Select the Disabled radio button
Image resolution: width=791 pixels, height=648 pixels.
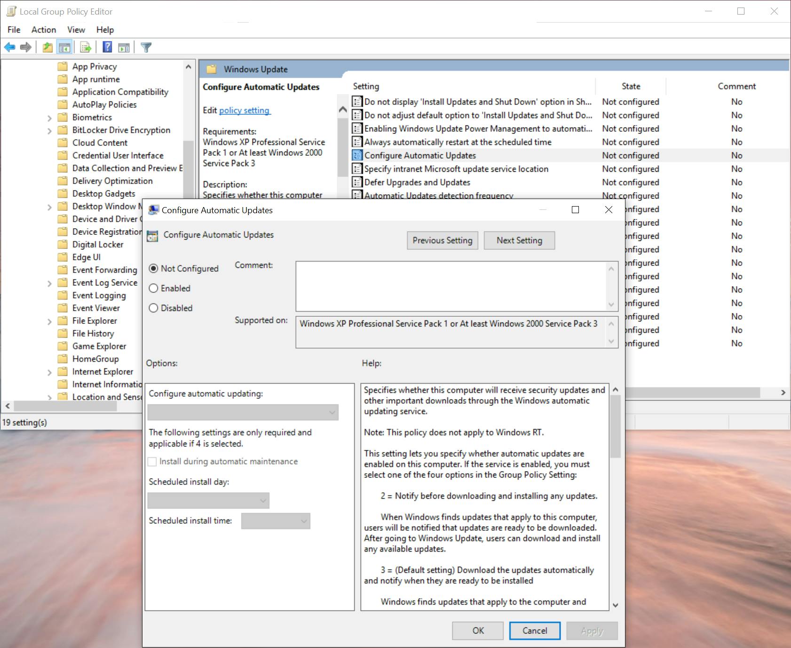pos(153,308)
